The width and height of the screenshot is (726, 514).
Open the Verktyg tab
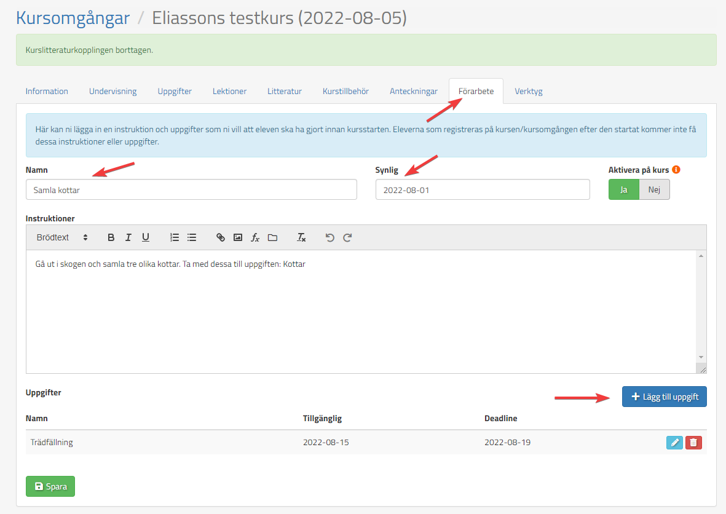click(528, 91)
